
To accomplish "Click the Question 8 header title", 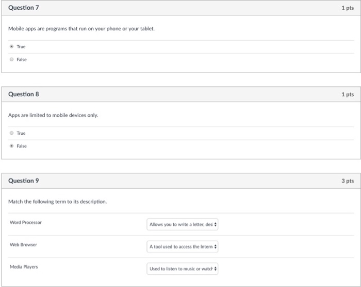I will [24, 94].
